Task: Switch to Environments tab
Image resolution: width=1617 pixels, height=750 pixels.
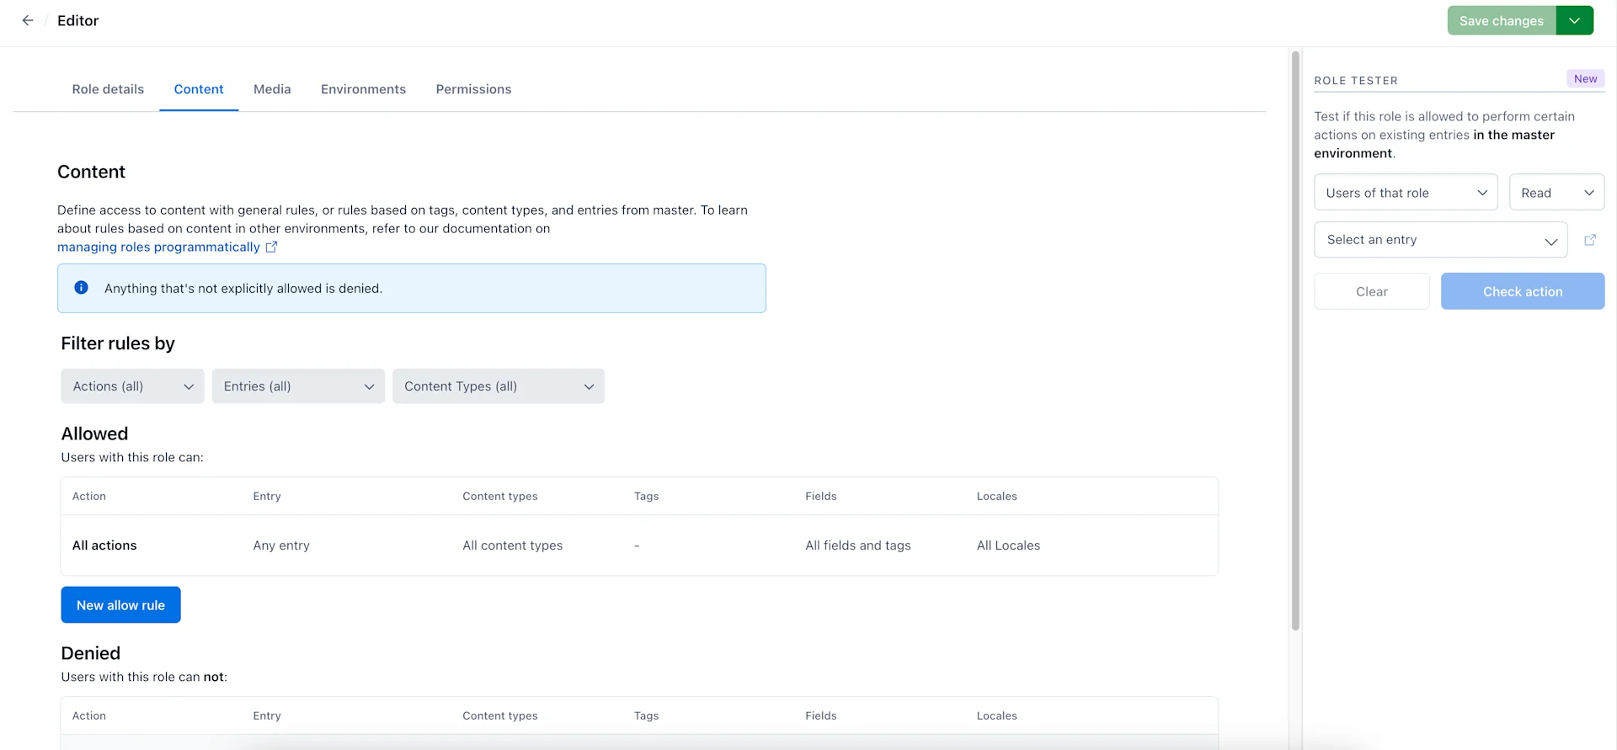Action: [x=363, y=89]
